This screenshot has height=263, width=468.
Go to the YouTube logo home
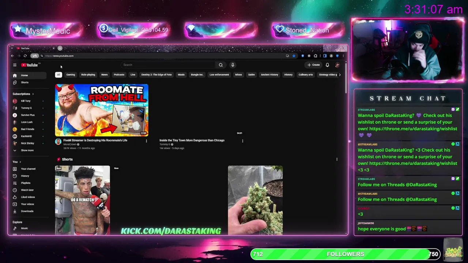(x=30, y=65)
